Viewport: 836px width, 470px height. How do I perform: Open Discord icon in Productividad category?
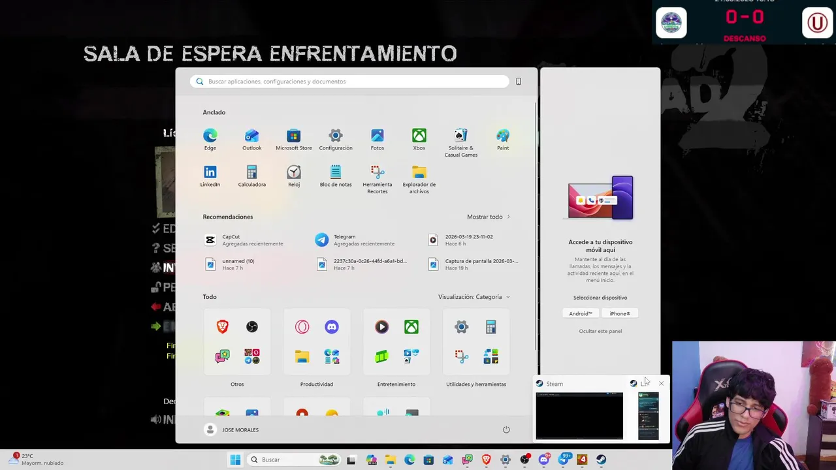tap(332, 327)
